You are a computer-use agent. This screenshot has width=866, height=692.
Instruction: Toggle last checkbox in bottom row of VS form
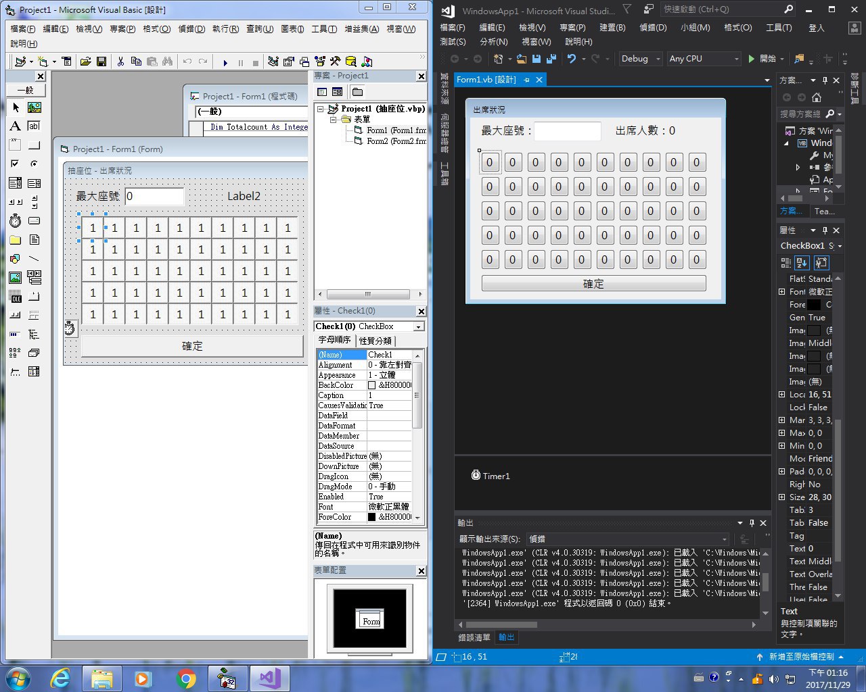[697, 259]
